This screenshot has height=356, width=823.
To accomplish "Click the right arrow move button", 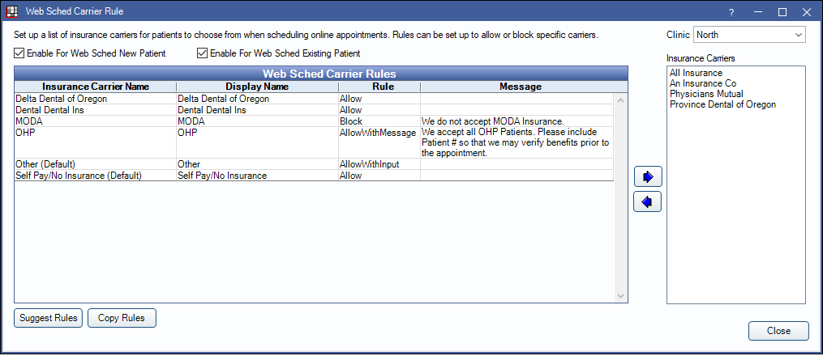I will pyautogui.click(x=647, y=176).
